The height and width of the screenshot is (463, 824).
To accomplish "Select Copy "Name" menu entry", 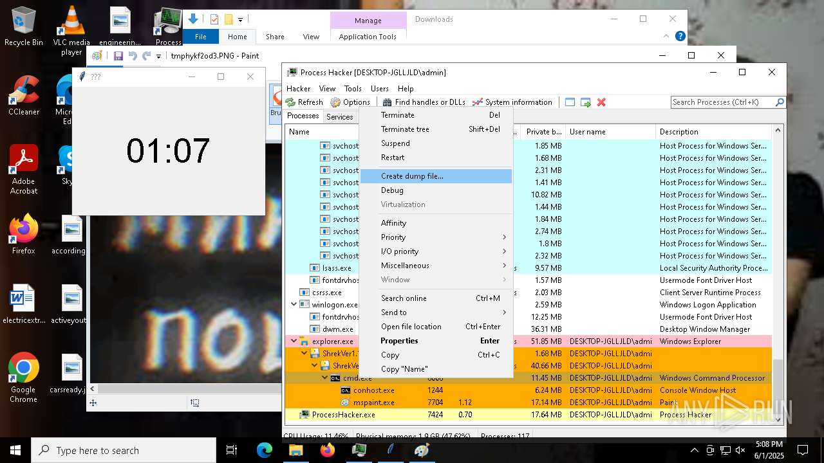I will pyautogui.click(x=436, y=369).
